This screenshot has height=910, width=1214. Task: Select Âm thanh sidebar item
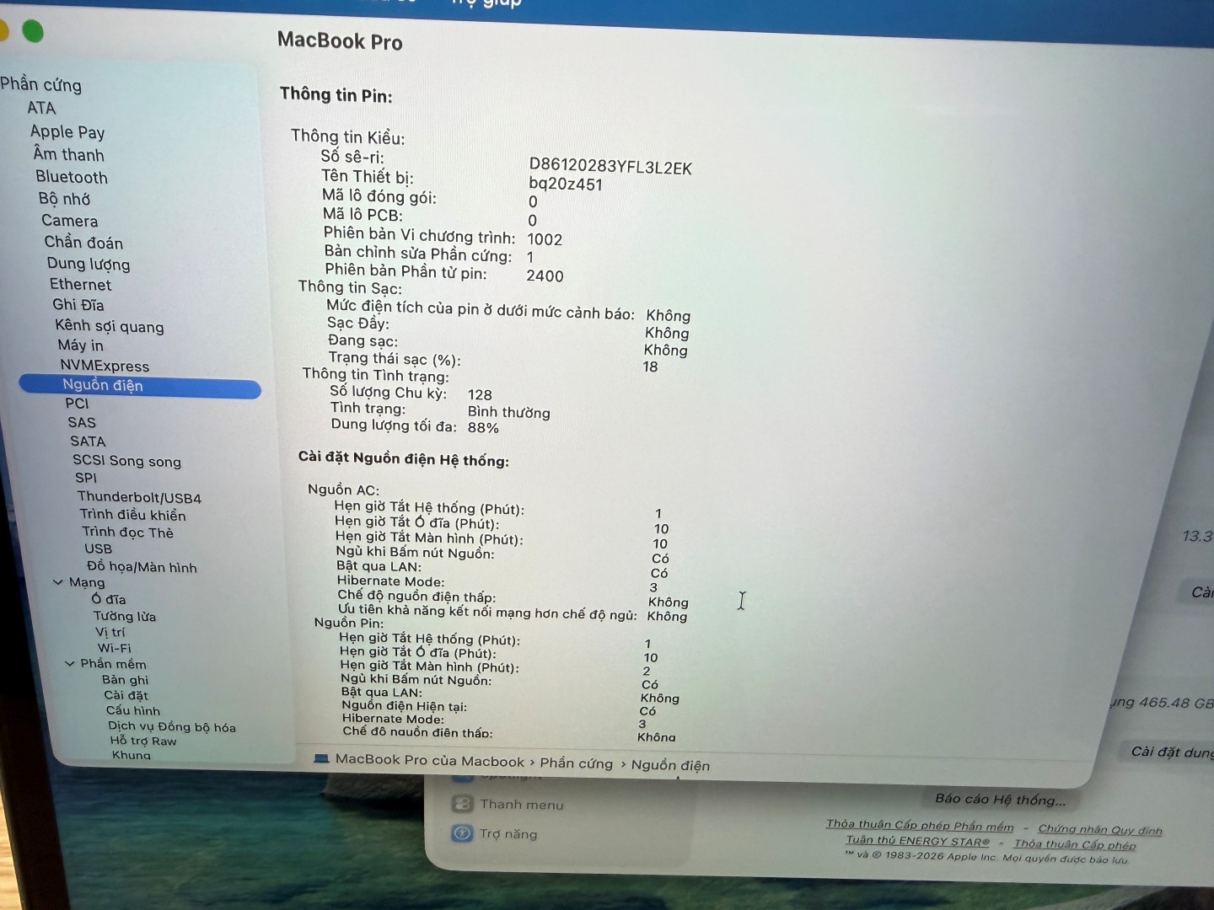point(69,155)
